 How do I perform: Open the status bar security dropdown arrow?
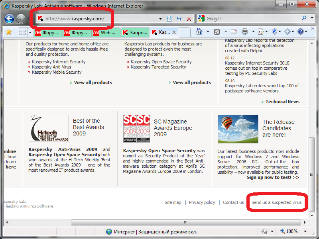pos(272,231)
